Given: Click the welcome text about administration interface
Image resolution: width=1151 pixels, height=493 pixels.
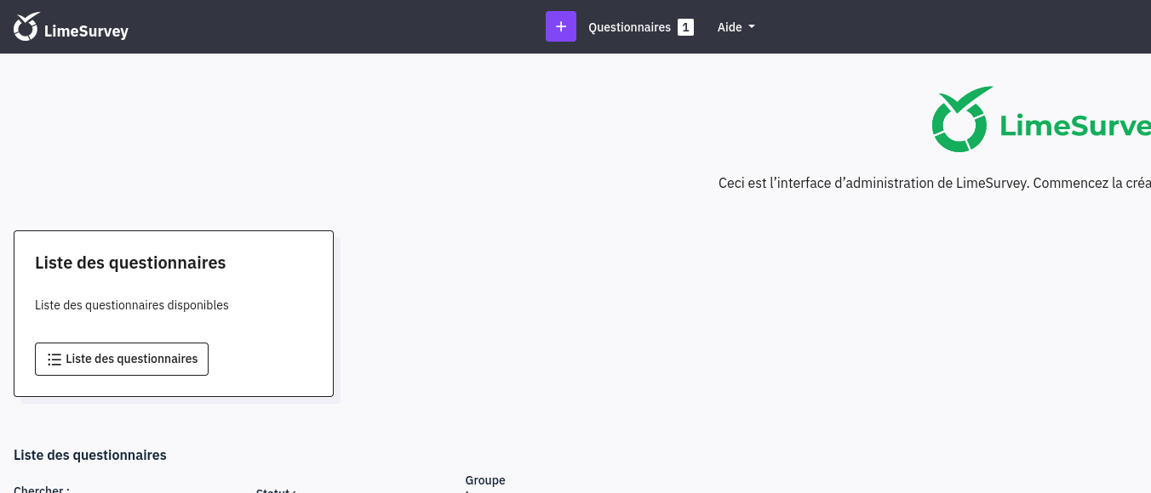Looking at the screenshot, I should (934, 183).
